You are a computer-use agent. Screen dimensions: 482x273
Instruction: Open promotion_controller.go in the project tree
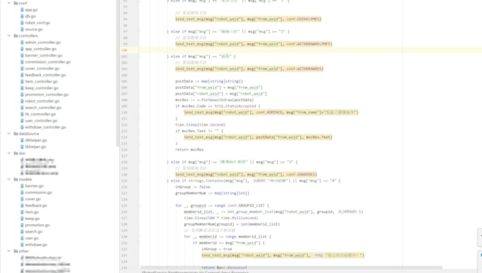[47, 95]
